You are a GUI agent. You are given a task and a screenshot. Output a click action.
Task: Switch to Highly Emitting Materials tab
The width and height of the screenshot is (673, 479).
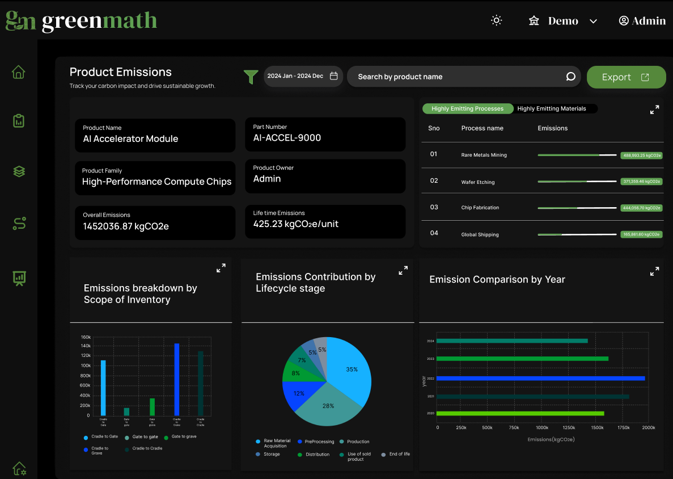pos(551,108)
